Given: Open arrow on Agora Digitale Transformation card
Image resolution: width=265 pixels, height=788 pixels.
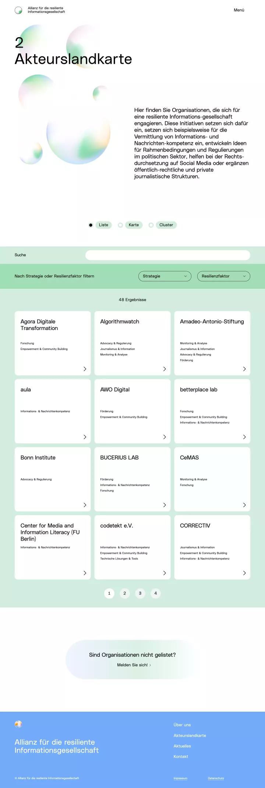Looking at the screenshot, I should 85,369.
